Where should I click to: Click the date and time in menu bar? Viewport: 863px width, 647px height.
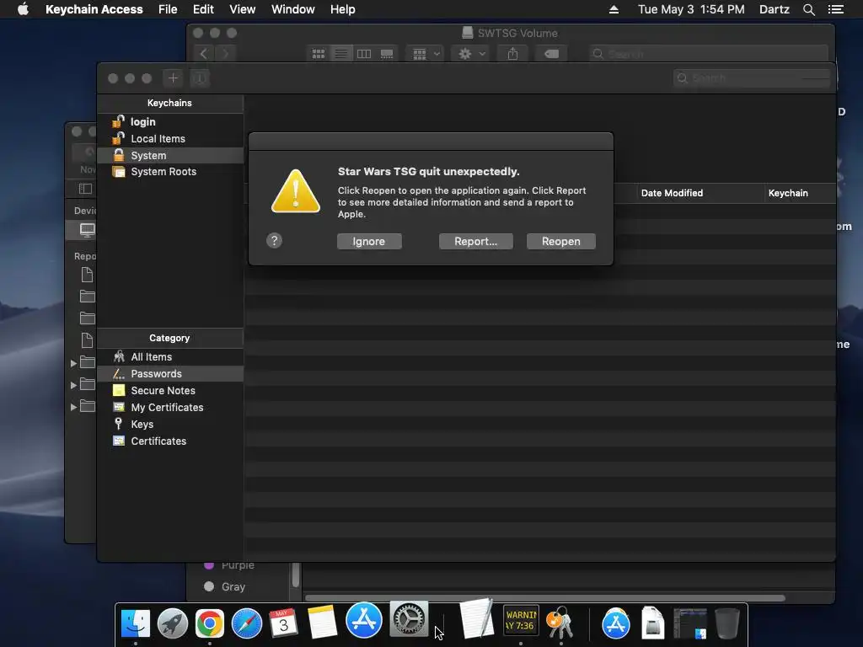pos(691,9)
